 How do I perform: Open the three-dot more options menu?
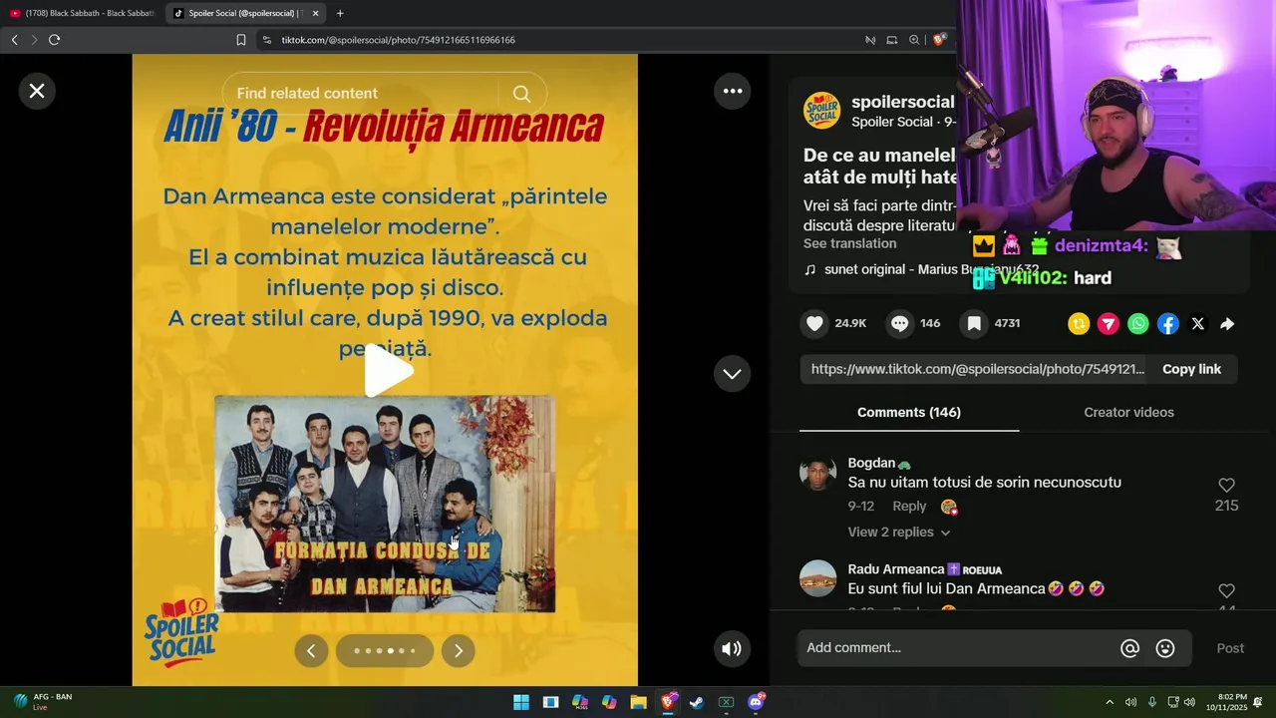(x=733, y=91)
